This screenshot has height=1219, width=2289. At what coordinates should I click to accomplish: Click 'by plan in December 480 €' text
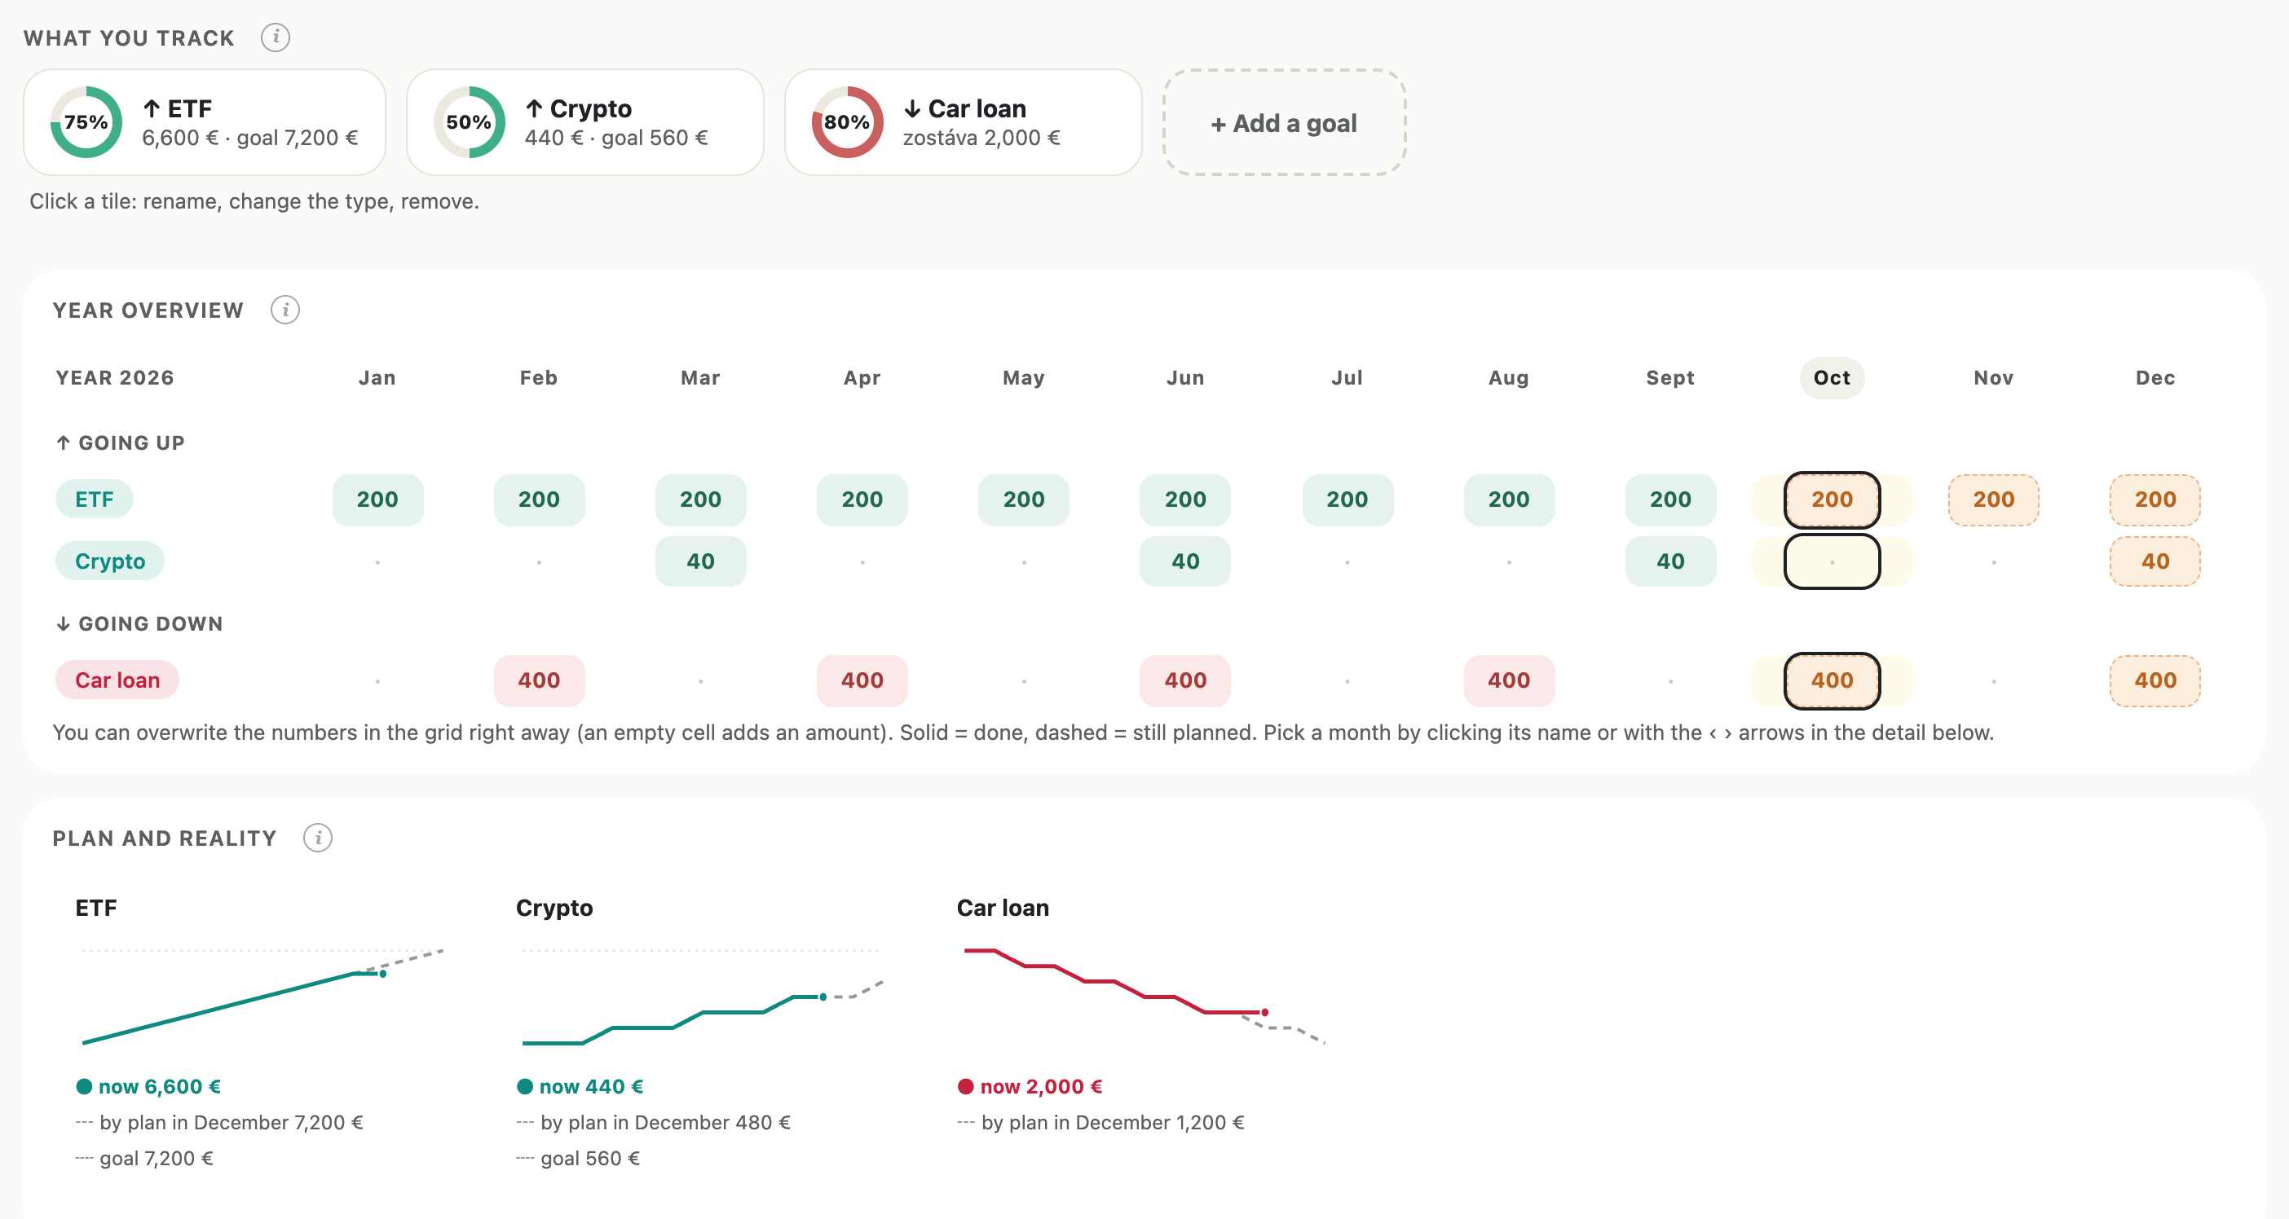click(x=665, y=1122)
